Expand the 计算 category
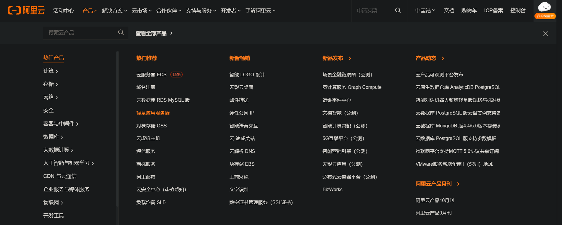Viewport: 562px width, 225px height. pyautogui.click(x=50, y=71)
